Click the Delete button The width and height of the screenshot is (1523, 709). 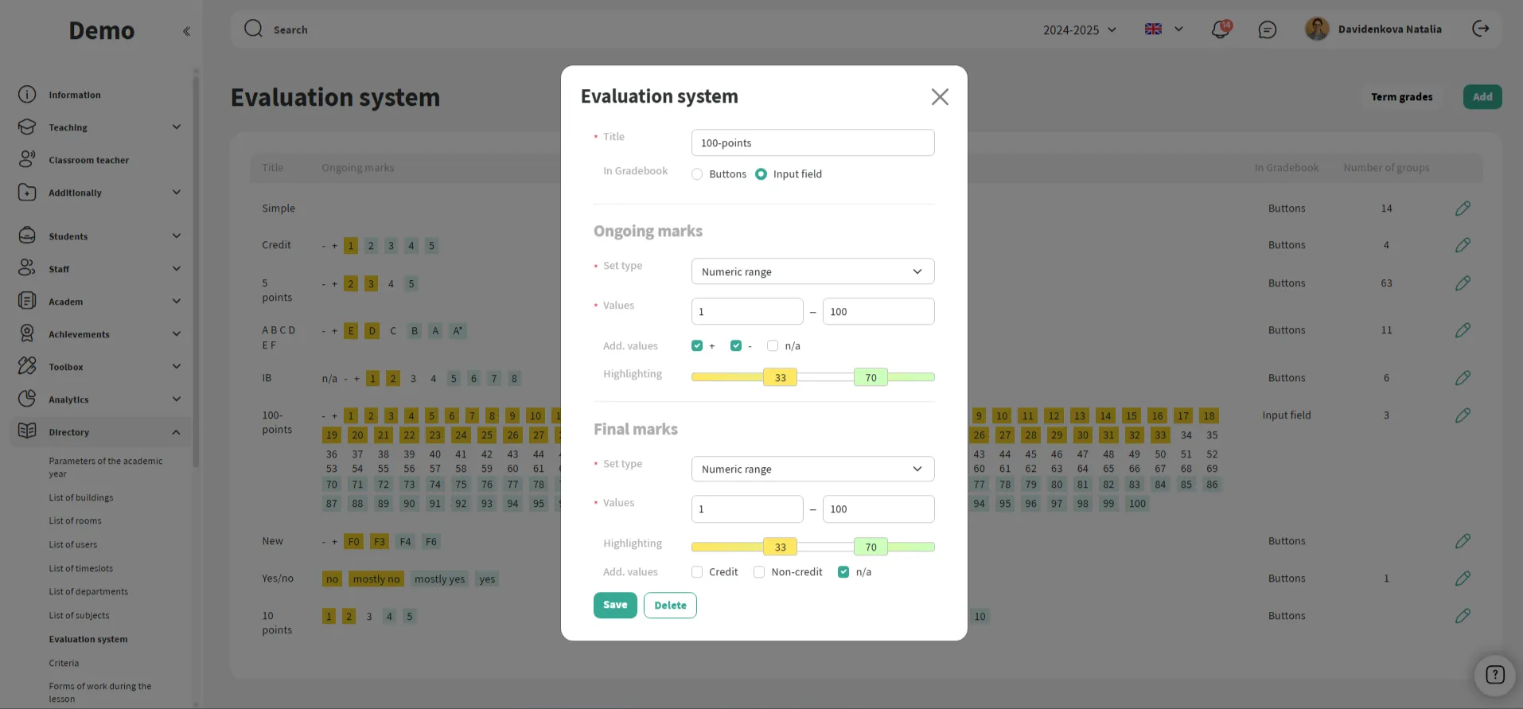pos(669,605)
